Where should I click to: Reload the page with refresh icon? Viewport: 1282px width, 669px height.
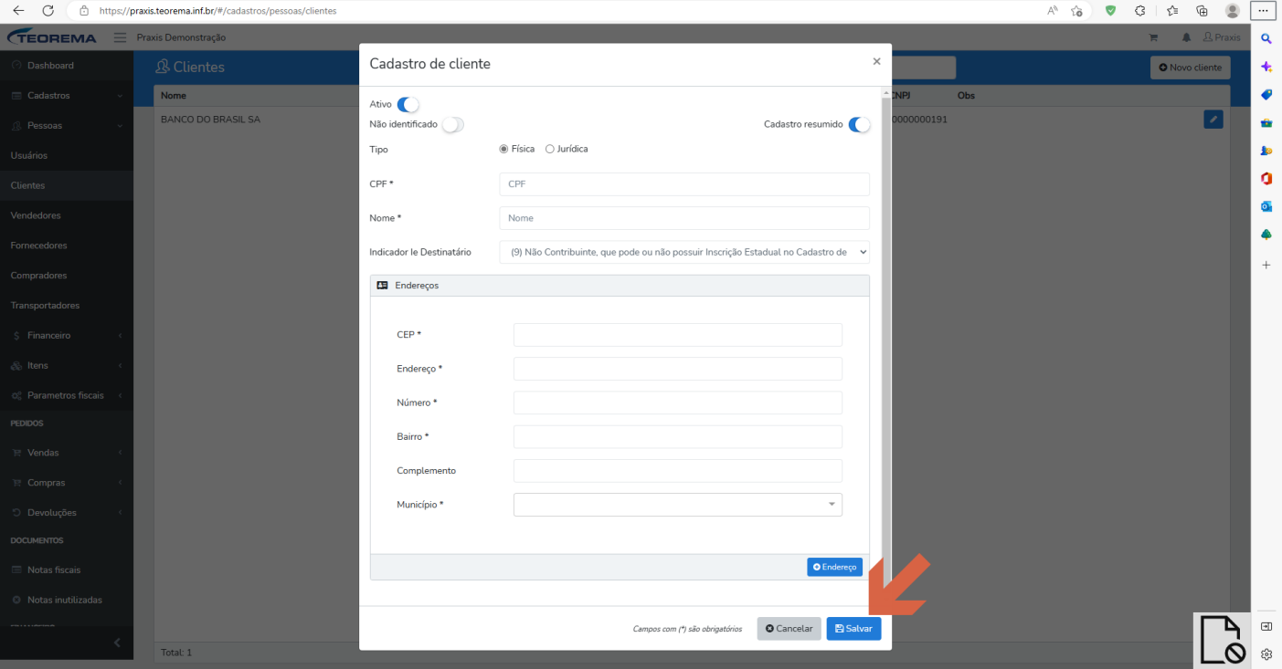click(48, 11)
